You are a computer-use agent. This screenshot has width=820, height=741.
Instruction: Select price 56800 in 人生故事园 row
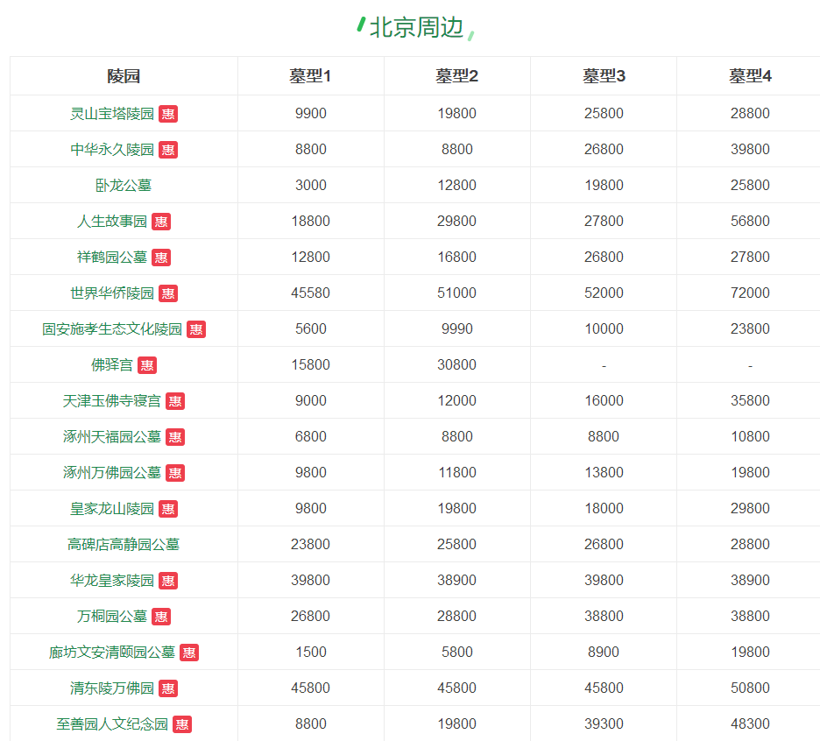[x=750, y=222]
